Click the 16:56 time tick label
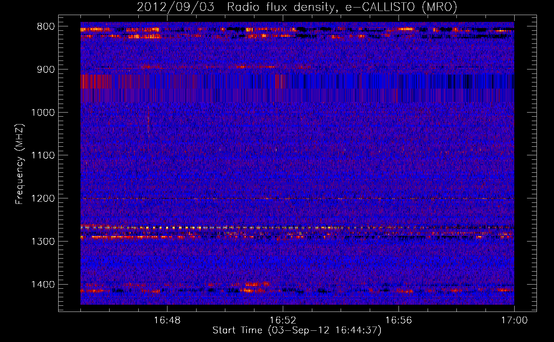Viewport: 554px width, 342px height. (x=399, y=320)
